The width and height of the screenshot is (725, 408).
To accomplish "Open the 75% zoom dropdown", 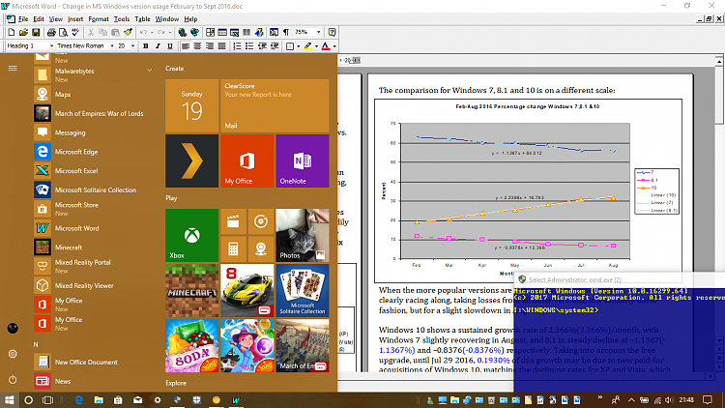I will click(319, 32).
